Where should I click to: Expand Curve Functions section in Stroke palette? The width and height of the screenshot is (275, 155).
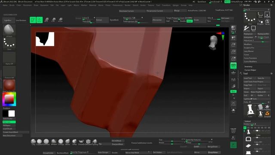click(250, 58)
